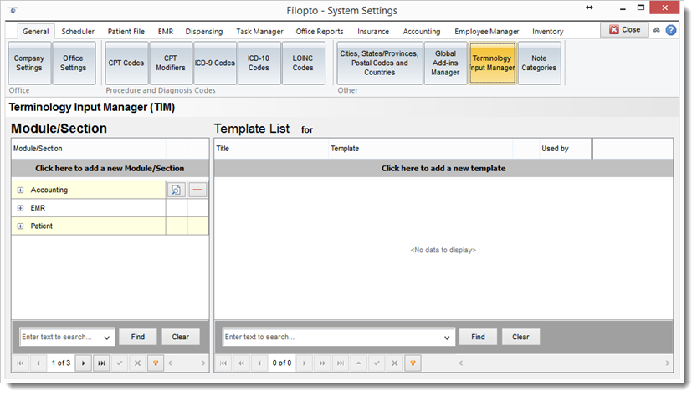Open the Accounting row's search template icon

[177, 190]
